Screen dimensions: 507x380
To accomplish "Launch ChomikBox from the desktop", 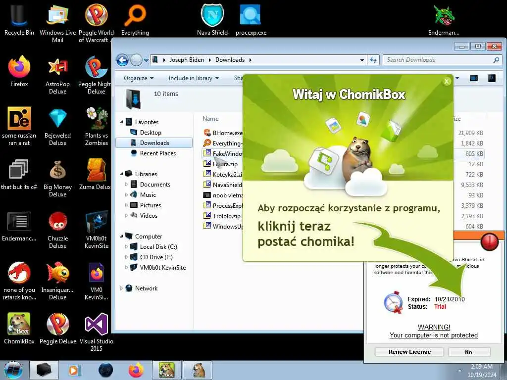I will tap(19, 329).
